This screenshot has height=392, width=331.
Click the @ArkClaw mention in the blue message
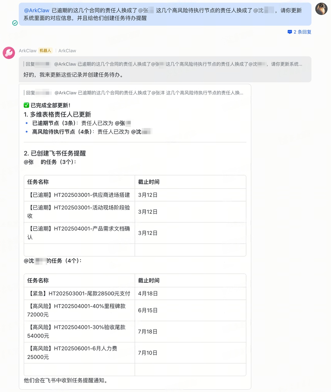[x=36, y=10]
